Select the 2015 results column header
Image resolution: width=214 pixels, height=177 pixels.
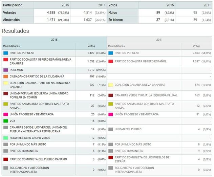point(54,40)
